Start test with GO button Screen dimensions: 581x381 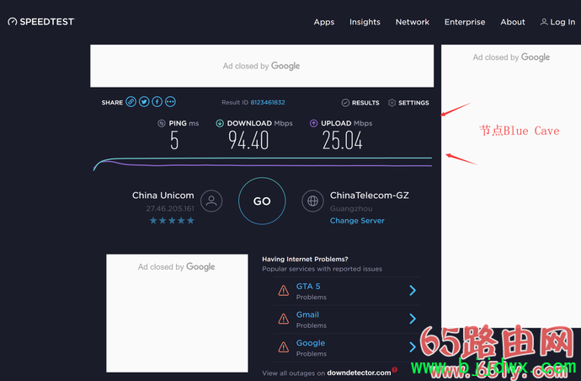click(x=262, y=201)
